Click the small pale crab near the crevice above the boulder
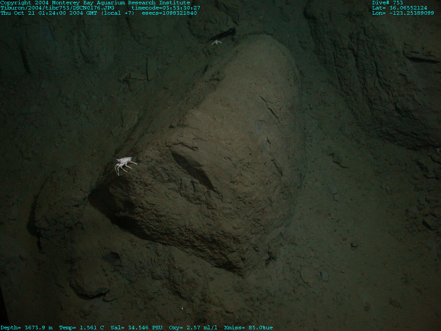This screenshot has height=331, width=441. pos(217,43)
